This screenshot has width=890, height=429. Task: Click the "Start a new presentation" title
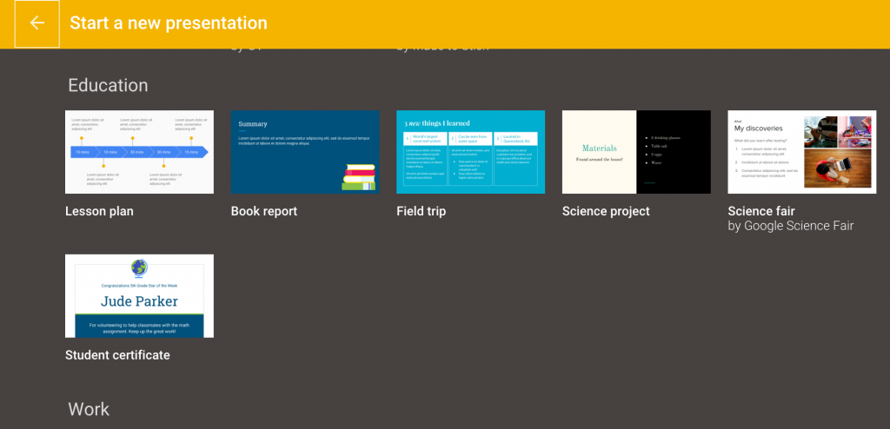click(169, 23)
